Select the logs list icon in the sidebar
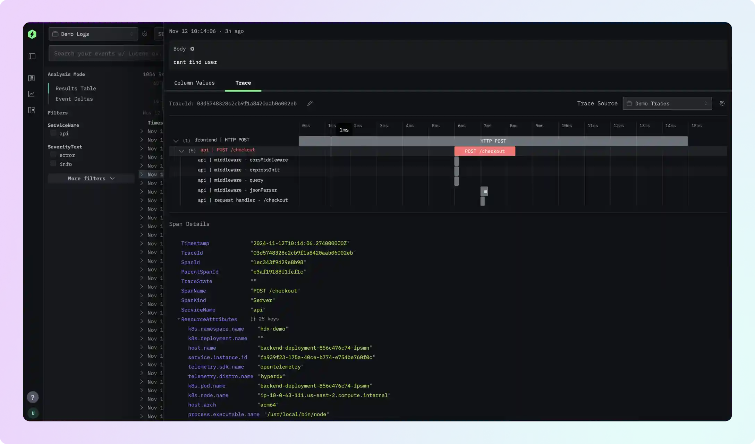755x444 pixels. pos(32,78)
